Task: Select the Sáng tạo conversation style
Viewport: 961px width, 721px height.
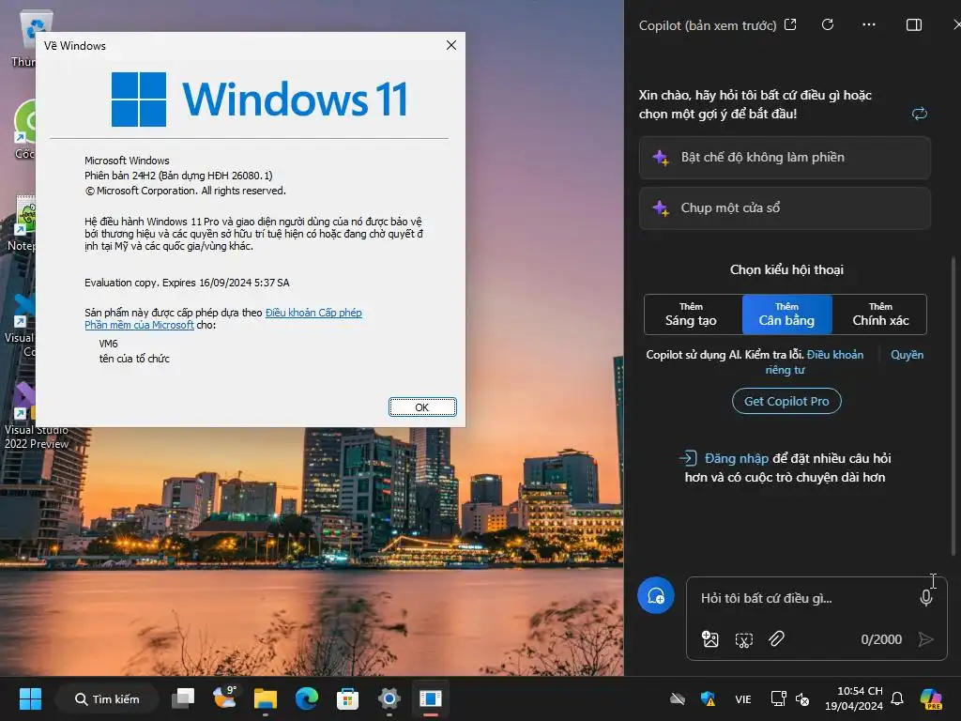Action: 691,314
